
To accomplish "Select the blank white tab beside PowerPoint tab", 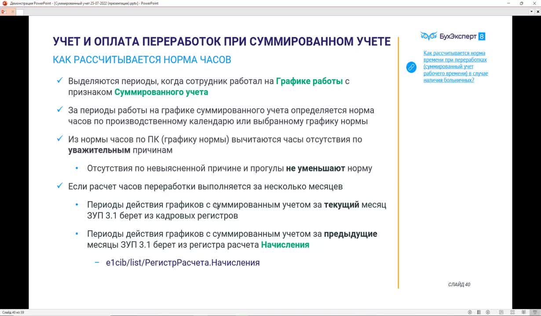I will [20, 12].
